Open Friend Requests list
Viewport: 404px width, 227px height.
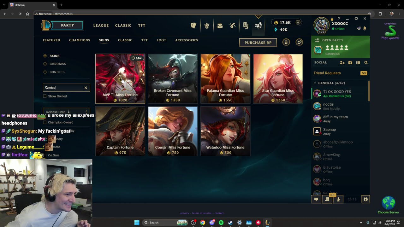pyautogui.click(x=340, y=73)
